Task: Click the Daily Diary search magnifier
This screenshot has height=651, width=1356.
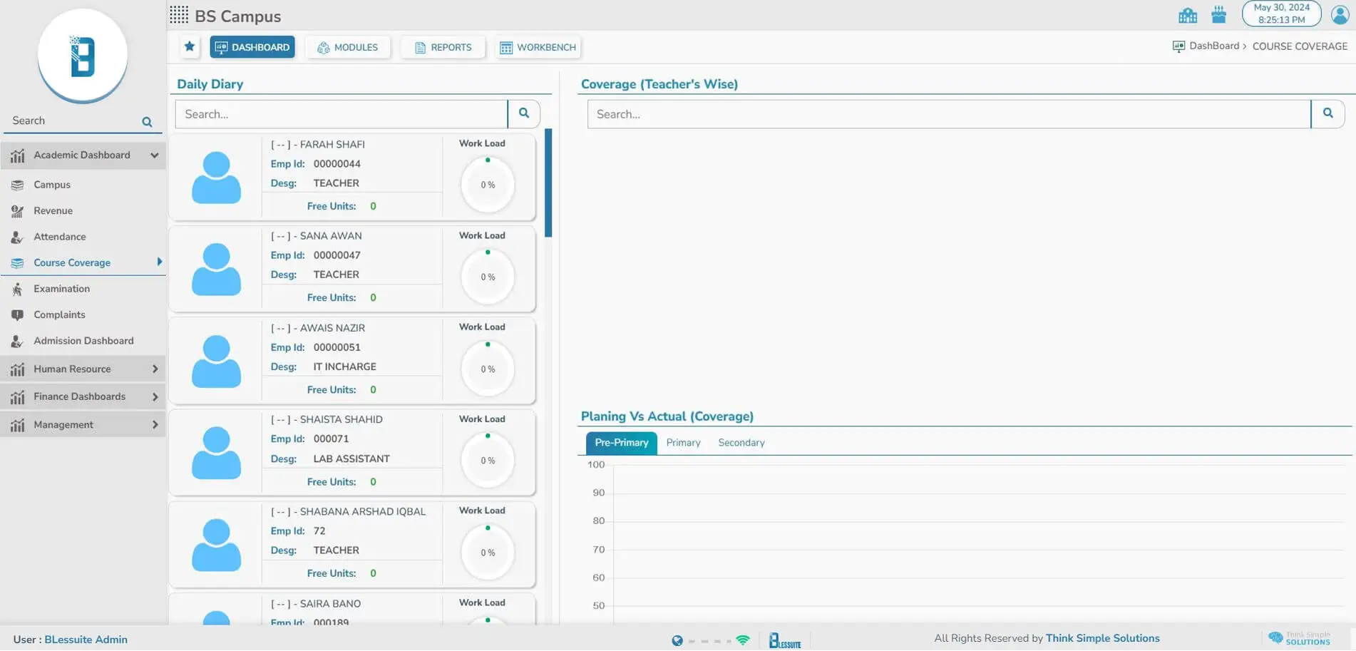Action: (x=524, y=113)
